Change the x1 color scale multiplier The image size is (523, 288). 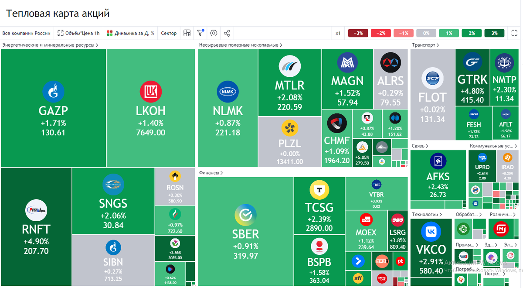[x=338, y=33]
